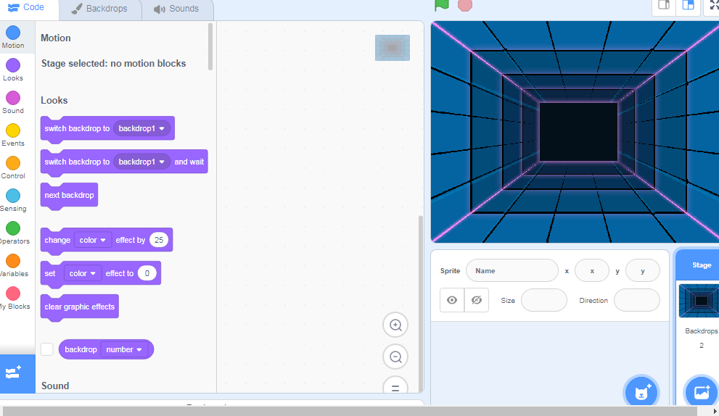Select the Sound category circle
Screen dimensions: 719x416
click(x=13, y=98)
